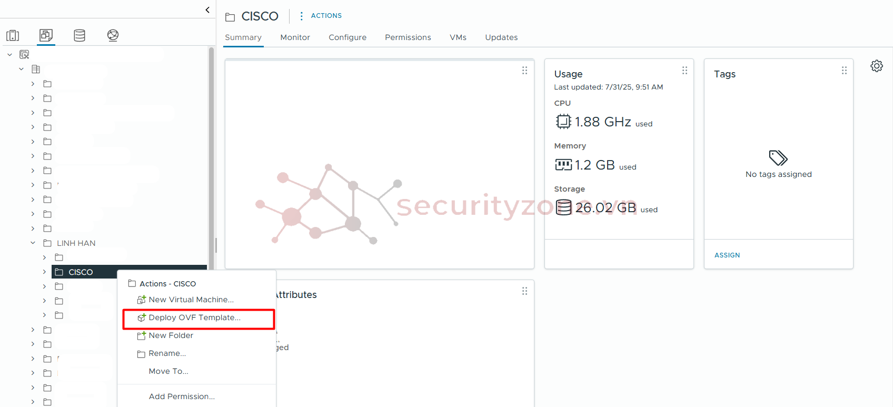Screen dimensions: 893x407
Task: Collapse the vCenter root tree node
Action: point(9,54)
